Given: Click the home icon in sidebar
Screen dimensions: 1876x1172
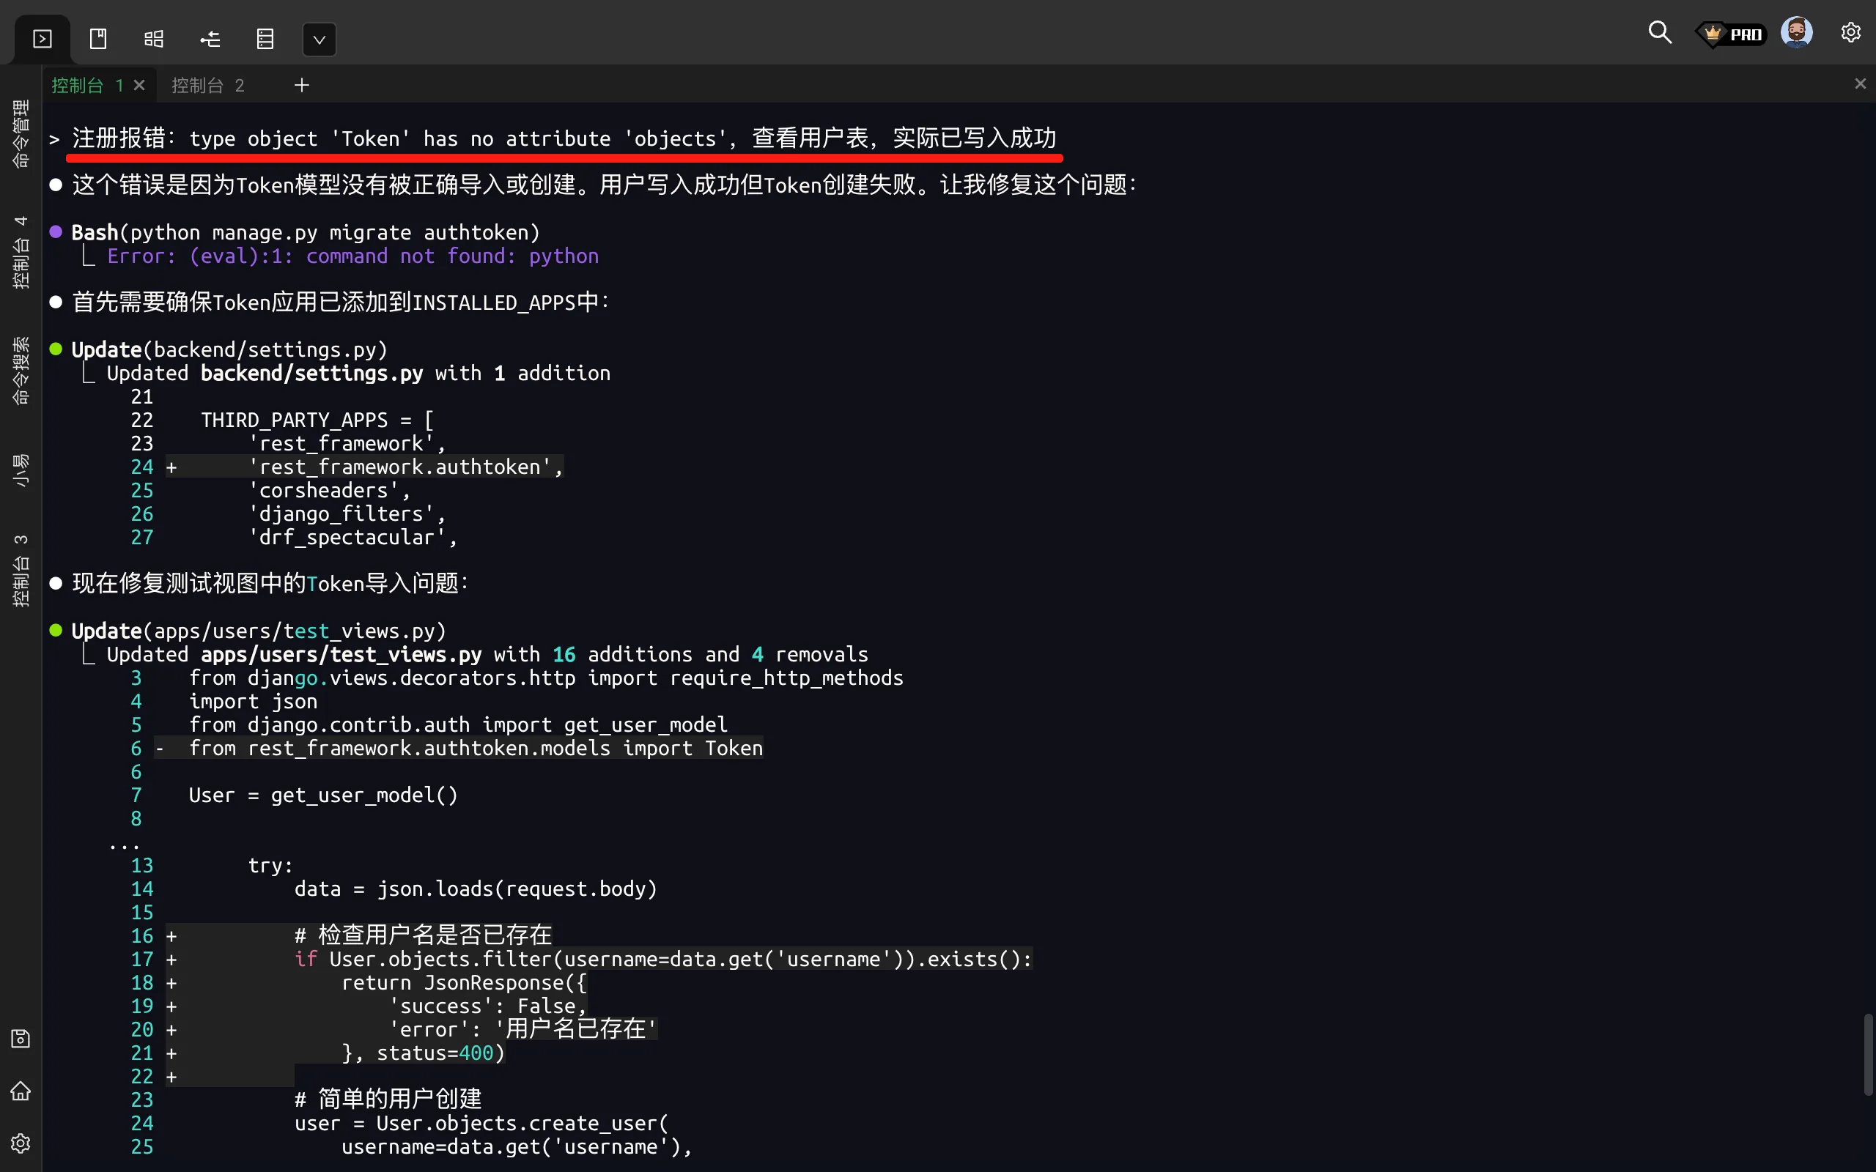Looking at the screenshot, I should (21, 1091).
